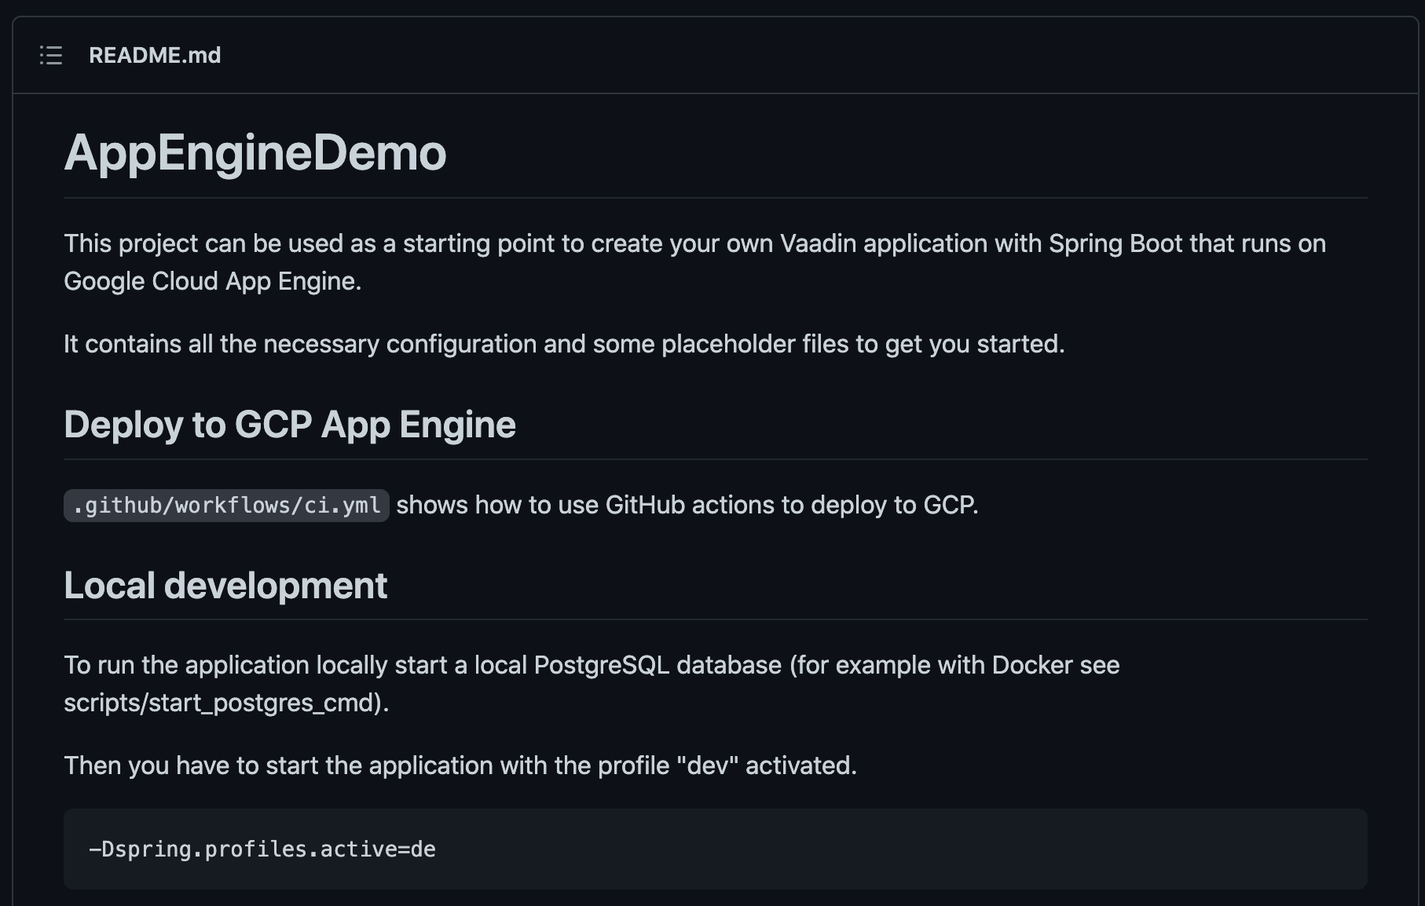
Task: Click the README.md file title
Action: pyautogui.click(x=155, y=55)
